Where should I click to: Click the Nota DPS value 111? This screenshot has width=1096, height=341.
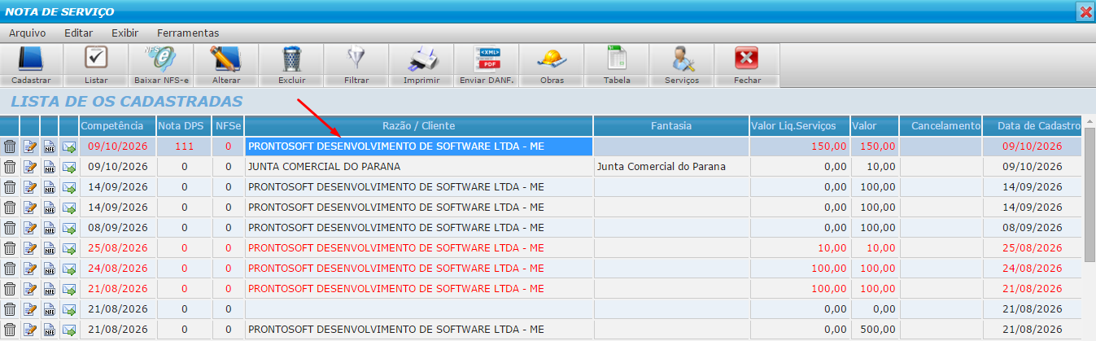[x=184, y=146]
